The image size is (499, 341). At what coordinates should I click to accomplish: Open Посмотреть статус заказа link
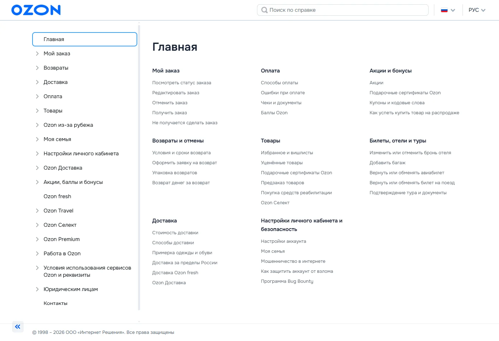click(x=182, y=83)
